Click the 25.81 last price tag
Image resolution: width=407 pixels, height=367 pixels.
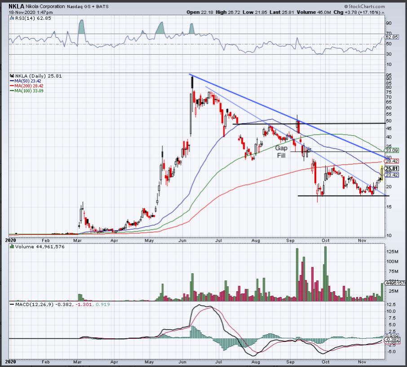(392, 169)
